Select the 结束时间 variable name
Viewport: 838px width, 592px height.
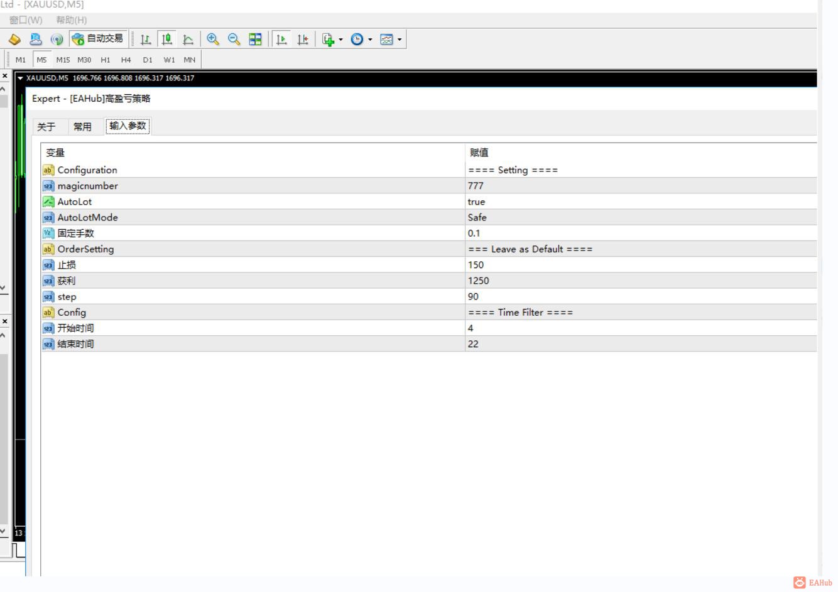pyautogui.click(x=75, y=344)
